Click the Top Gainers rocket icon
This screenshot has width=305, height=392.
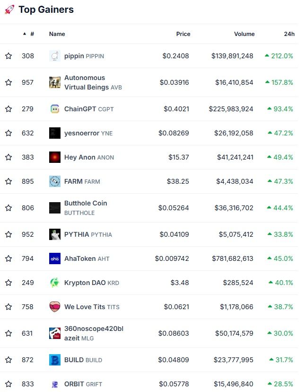pos(9,9)
